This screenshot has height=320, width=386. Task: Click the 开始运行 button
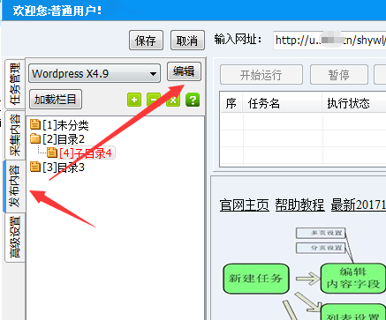[261, 75]
